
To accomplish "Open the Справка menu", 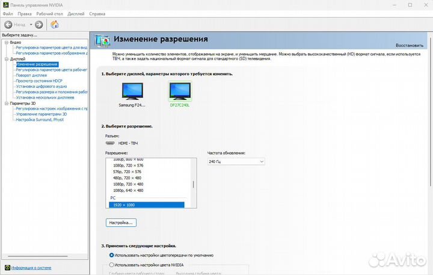I will [x=97, y=13].
